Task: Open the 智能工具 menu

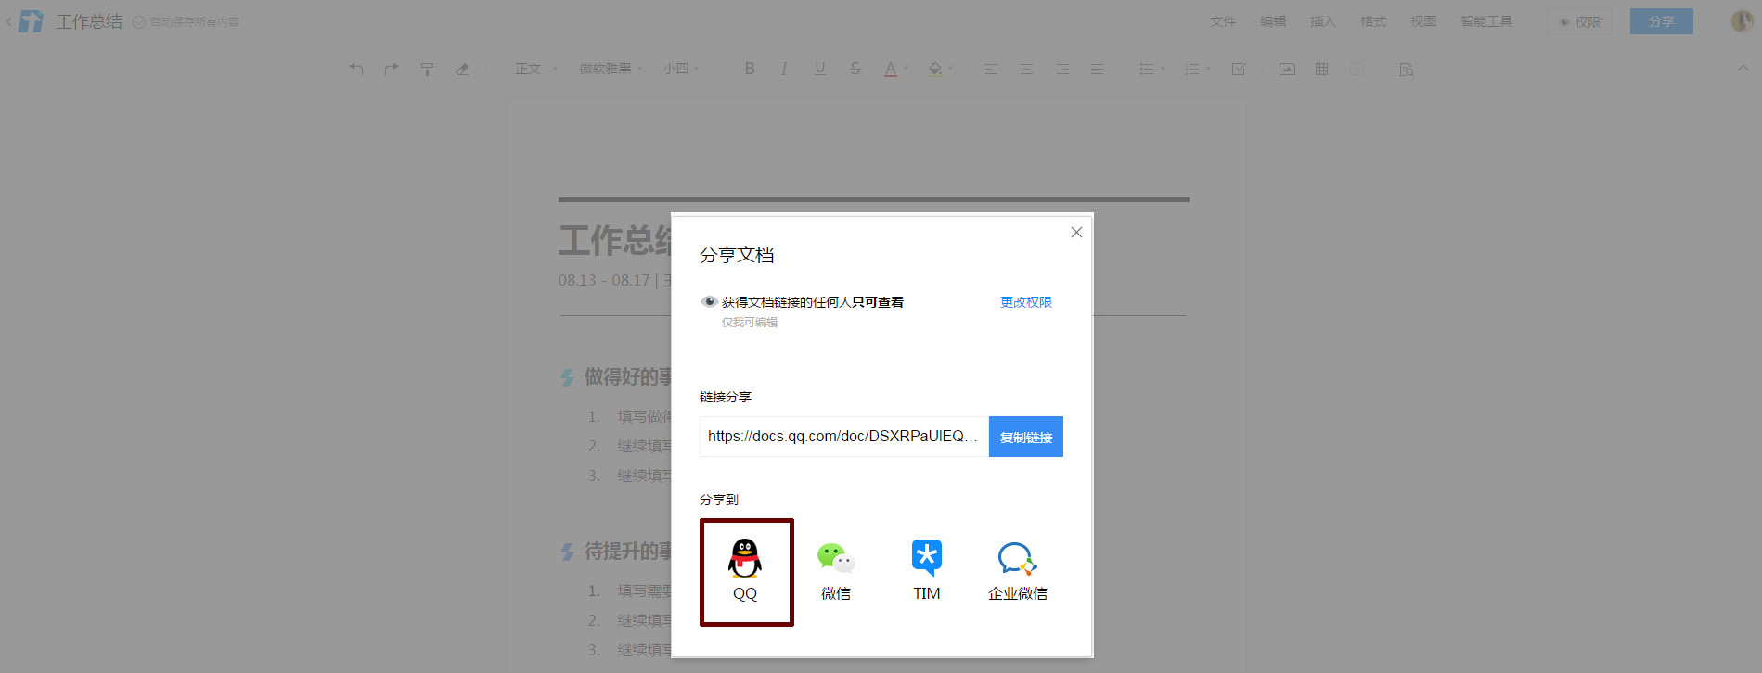Action: [1485, 21]
